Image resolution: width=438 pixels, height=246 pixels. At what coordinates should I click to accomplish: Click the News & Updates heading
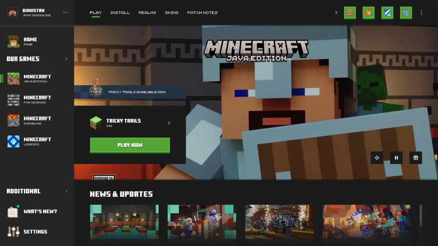121,194
